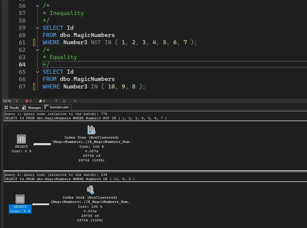Select Query 1 SELECT node icon
The height and width of the screenshot is (228, 307).
(x=21, y=139)
